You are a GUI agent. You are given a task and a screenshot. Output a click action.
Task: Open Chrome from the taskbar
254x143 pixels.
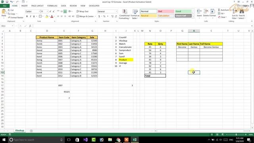[x=118, y=139]
